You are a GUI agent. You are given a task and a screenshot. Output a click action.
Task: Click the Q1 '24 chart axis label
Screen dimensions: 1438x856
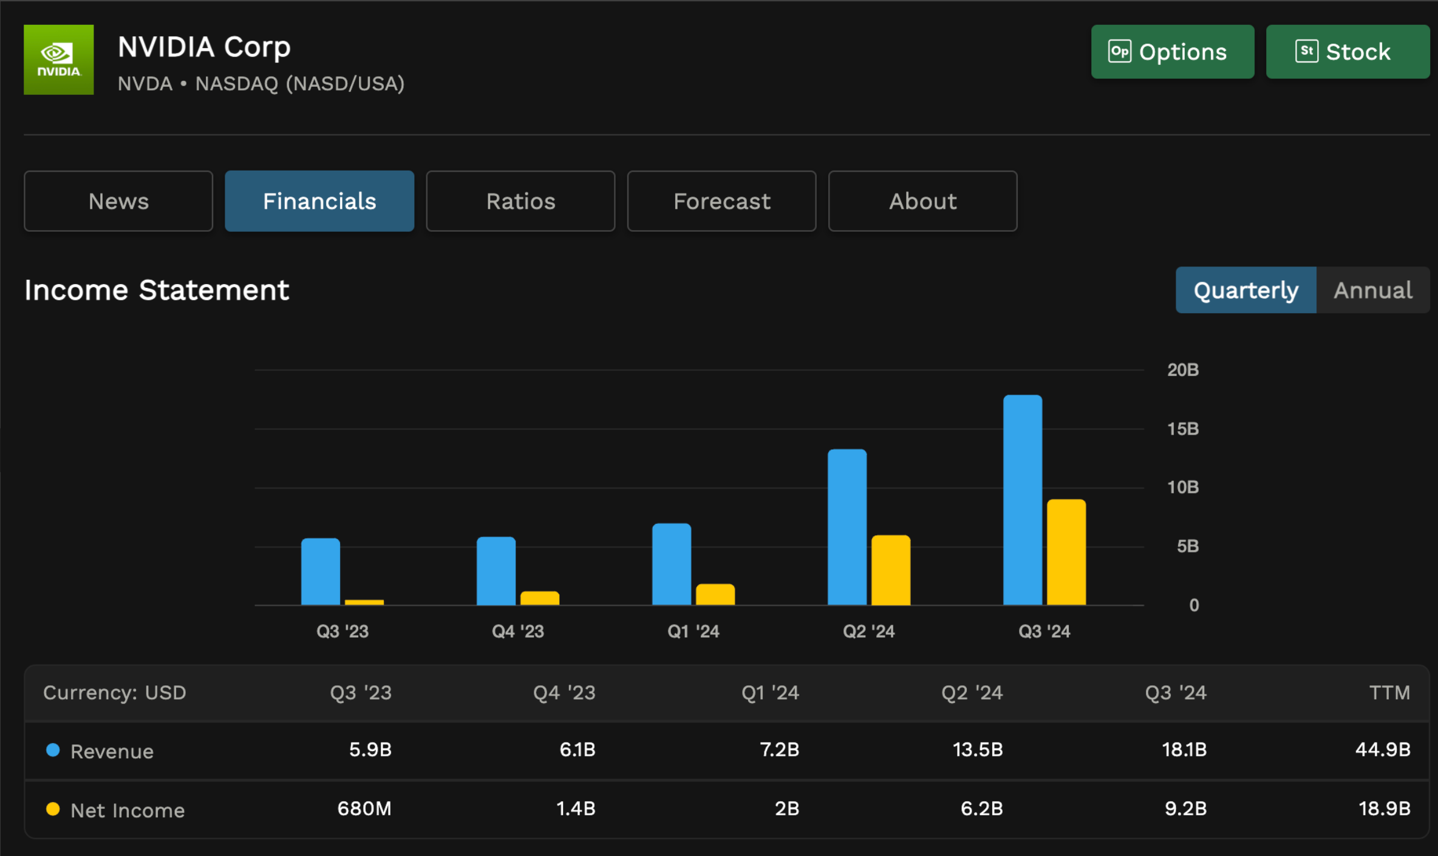pyautogui.click(x=693, y=631)
